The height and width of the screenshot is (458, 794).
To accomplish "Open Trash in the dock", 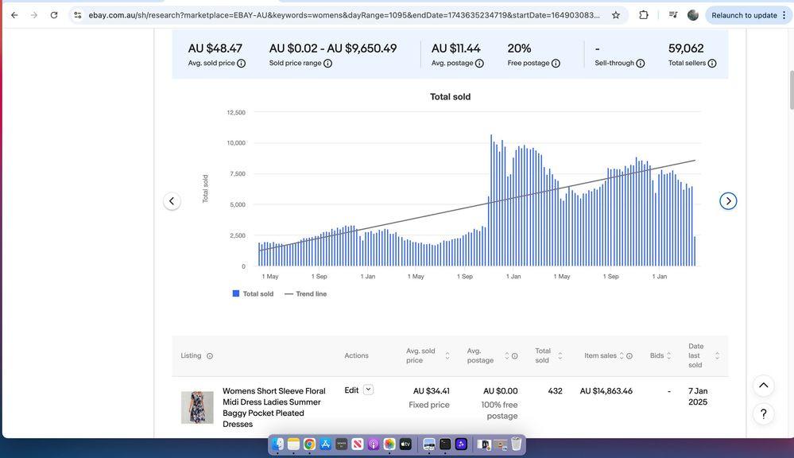I will [x=516, y=444].
